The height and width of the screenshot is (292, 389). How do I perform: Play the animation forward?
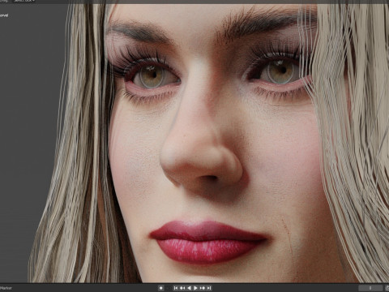[195, 288]
